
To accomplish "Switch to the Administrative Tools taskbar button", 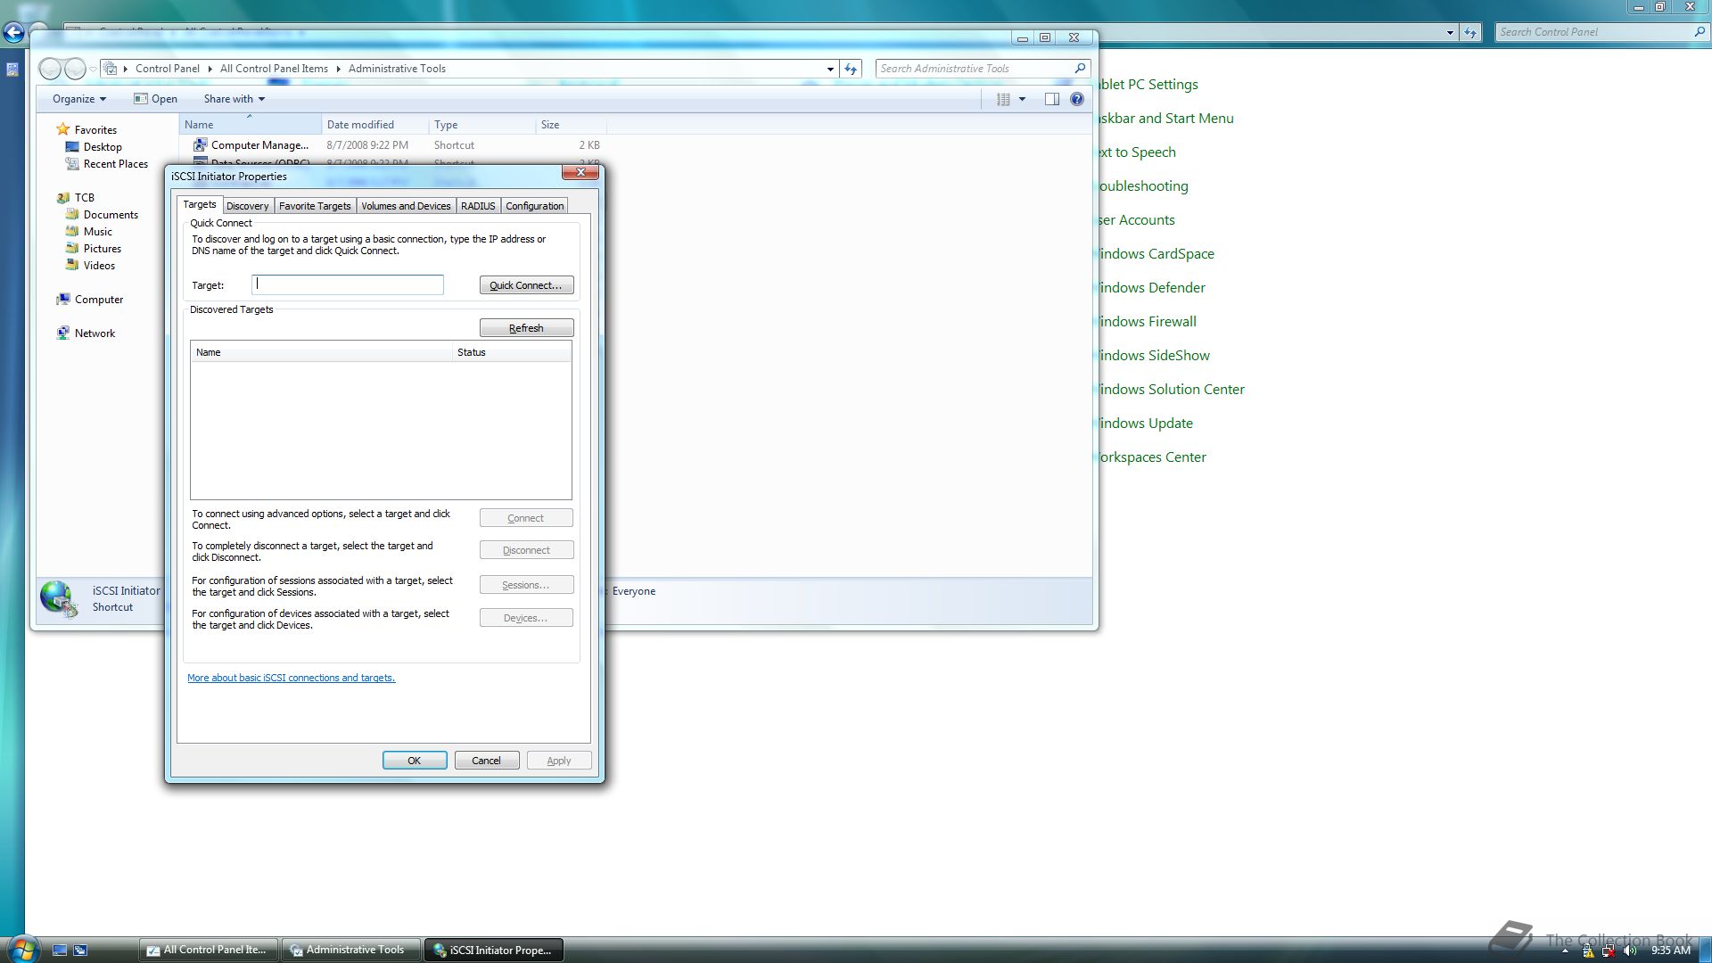I will 350,951.
